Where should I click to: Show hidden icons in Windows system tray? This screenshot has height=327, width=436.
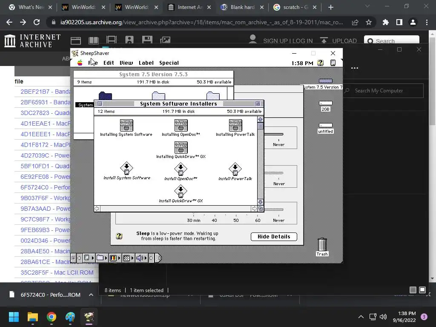[x=361, y=317]
